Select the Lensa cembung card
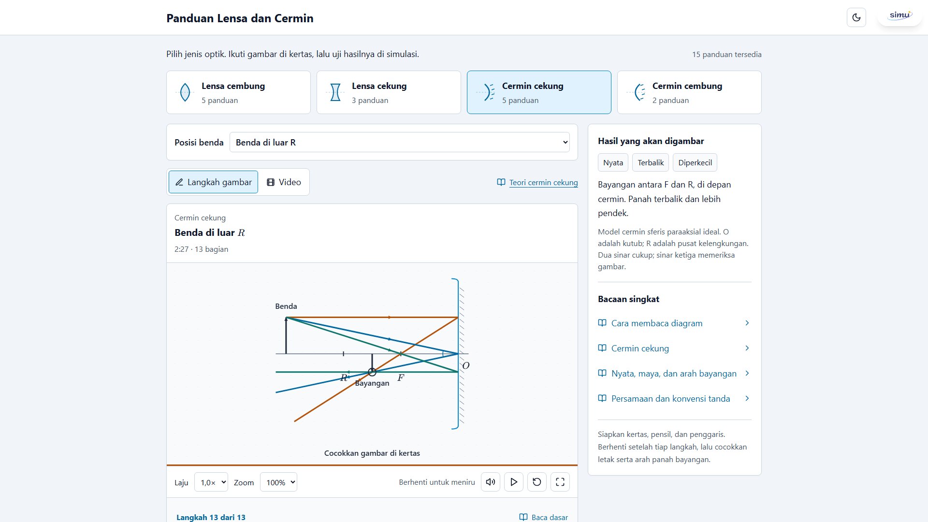 pos(238,92)
